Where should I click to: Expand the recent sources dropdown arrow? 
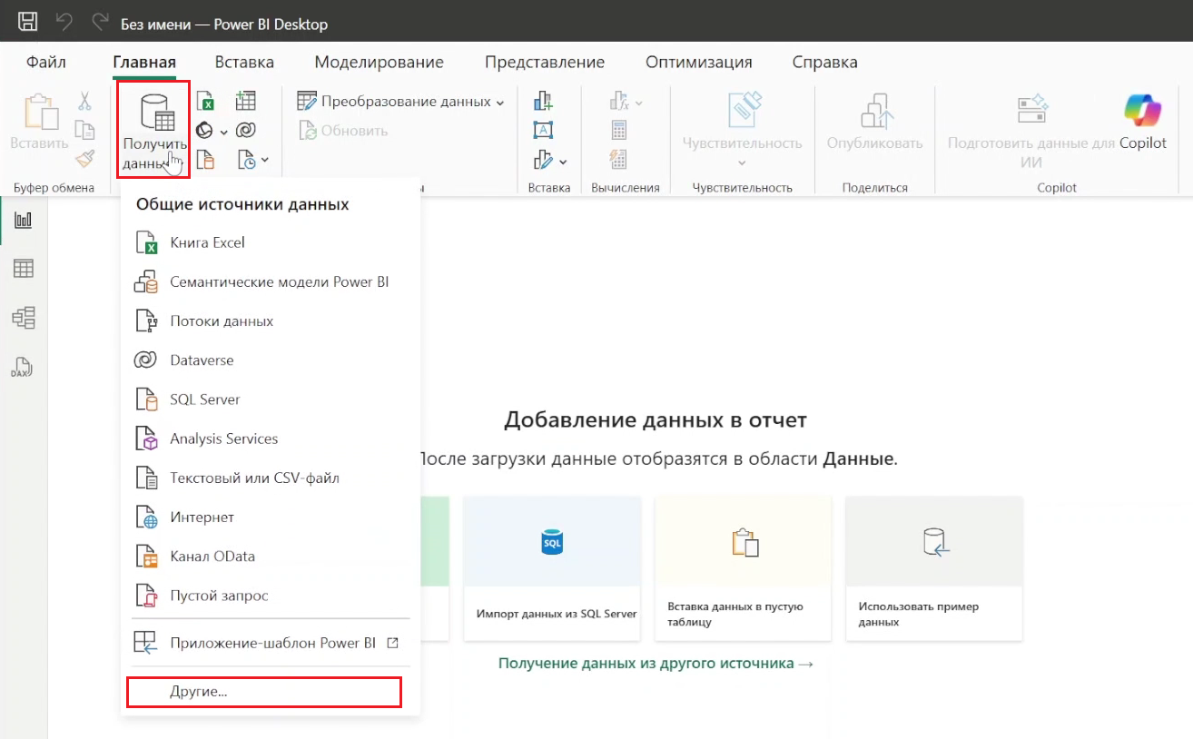click(x=265, y=161)
